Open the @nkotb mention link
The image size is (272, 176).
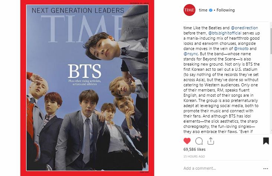(x=241, y=49)
